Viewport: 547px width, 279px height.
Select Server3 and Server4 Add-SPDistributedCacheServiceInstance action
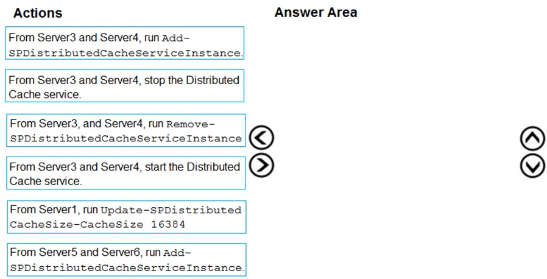tap(124, 43)
